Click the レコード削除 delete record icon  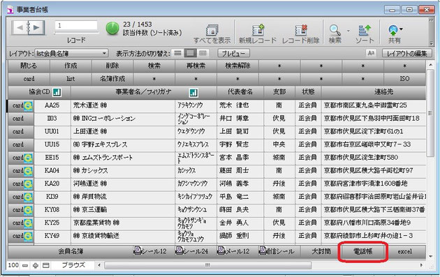click(301, 30)
